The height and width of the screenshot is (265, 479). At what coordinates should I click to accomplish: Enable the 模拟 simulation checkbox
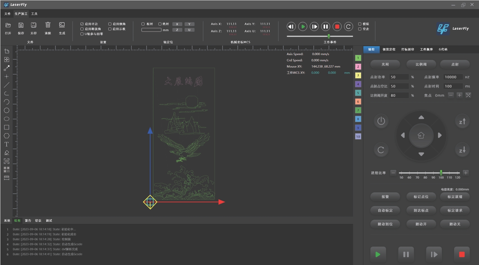point(360,24)
